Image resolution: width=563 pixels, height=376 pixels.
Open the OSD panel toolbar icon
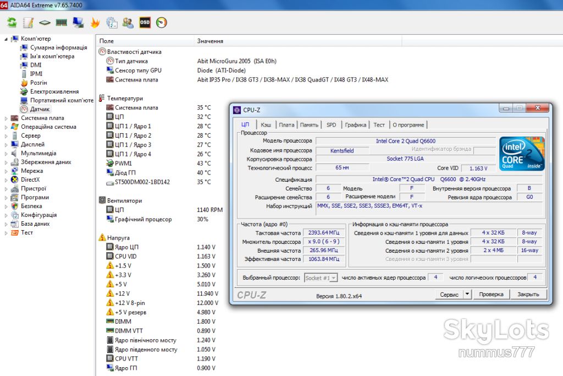pos(145,23)
